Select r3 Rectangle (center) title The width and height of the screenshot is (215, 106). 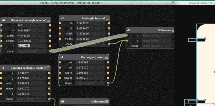pyautogui.click(x=93, y=18)
